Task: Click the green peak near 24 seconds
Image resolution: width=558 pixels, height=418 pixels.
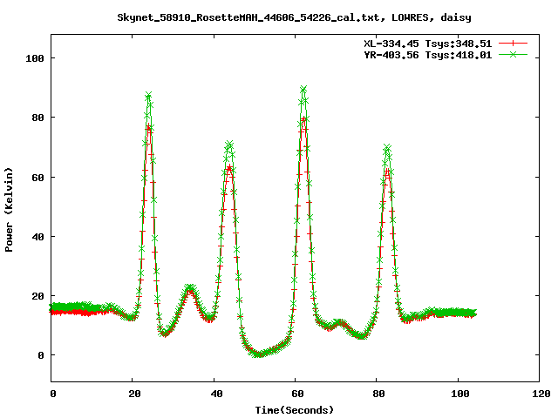Action: coord(149,95)
